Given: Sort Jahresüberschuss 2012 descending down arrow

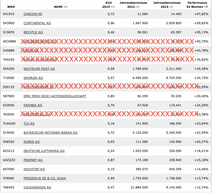Looking at the screenshot, I should click(138, 7).
